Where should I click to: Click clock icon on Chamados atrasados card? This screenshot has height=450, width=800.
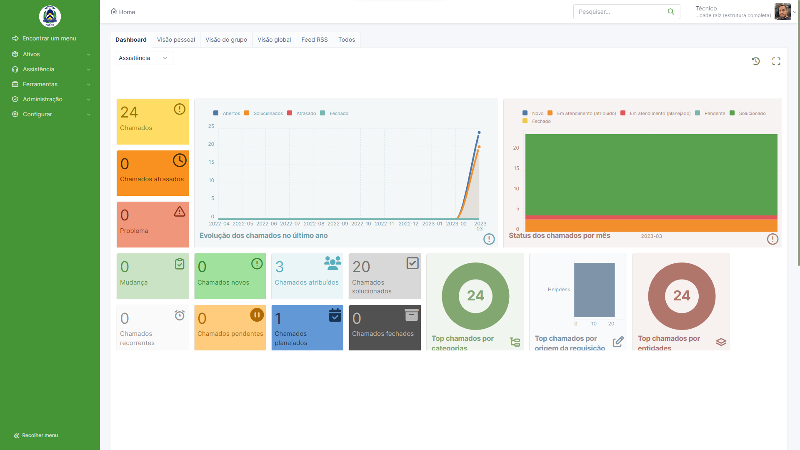coord(180,160)
